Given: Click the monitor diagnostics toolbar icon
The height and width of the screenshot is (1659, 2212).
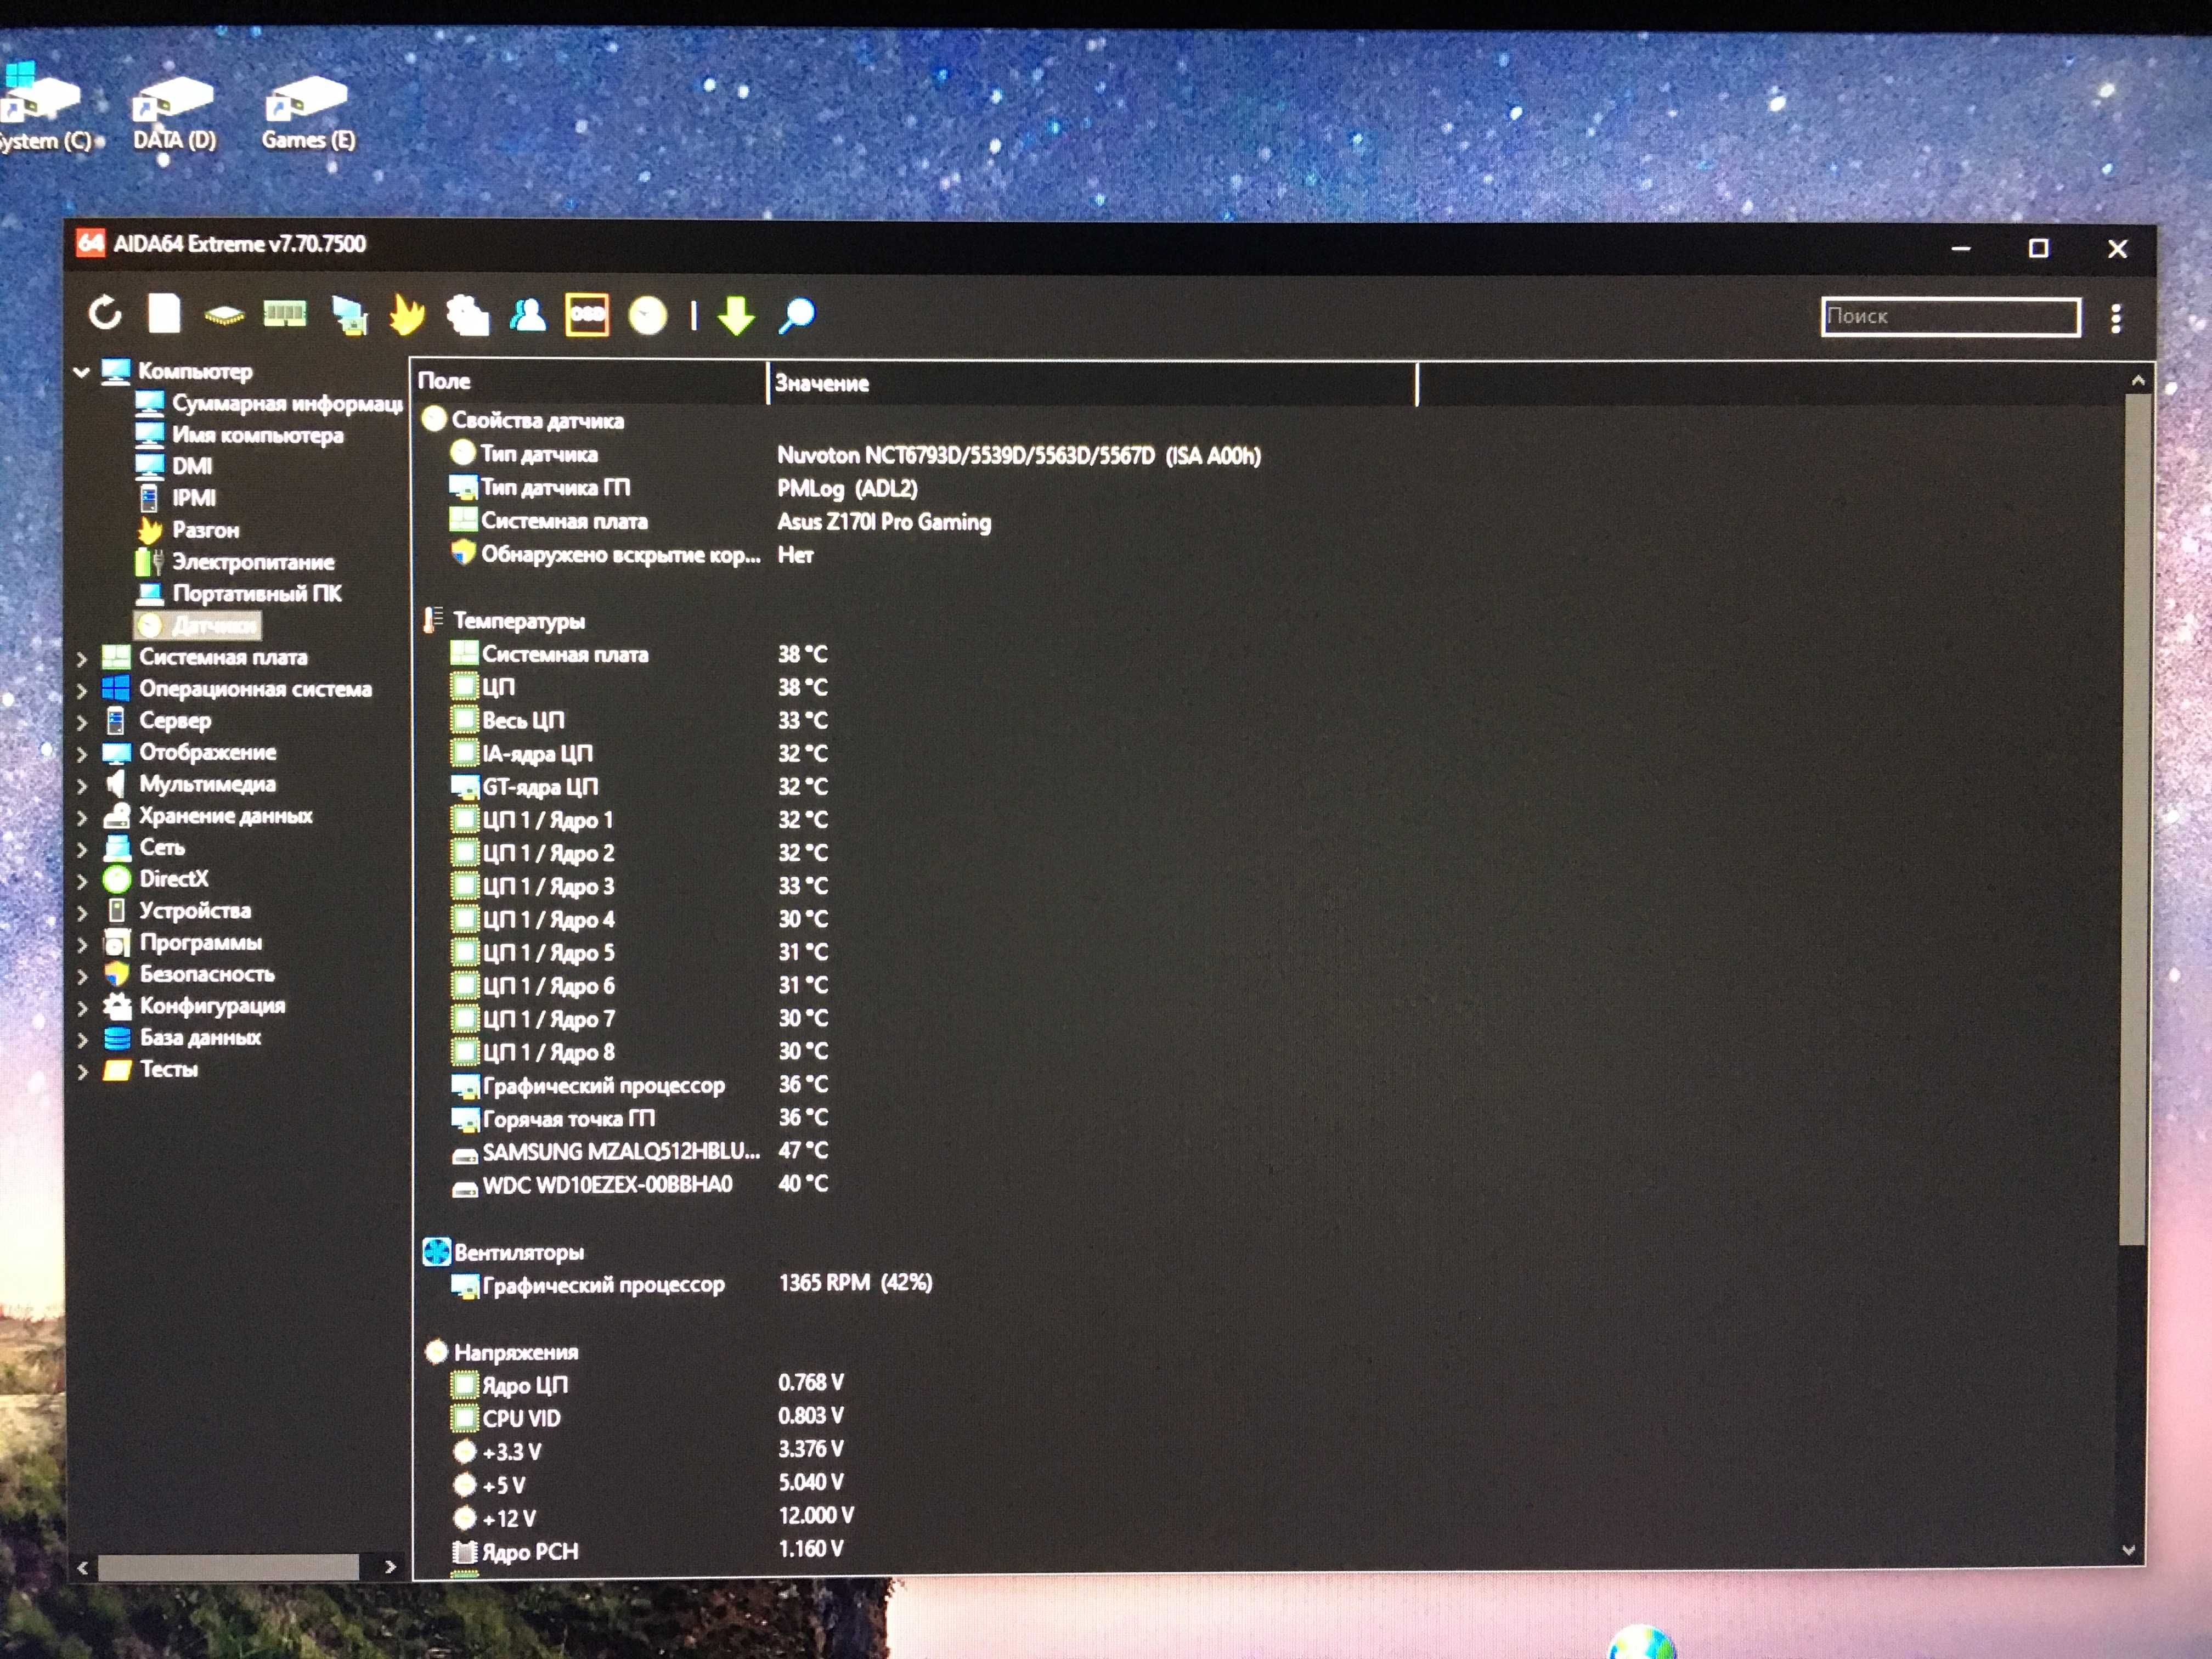Looking at the screenshot, I should click(x=349, y=315).
